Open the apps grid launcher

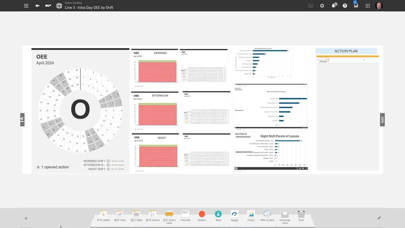point(367,5)
